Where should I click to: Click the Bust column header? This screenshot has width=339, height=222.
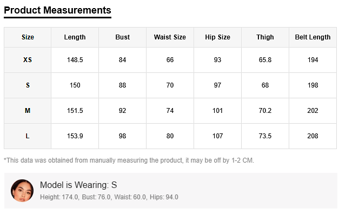pos(123,37)
